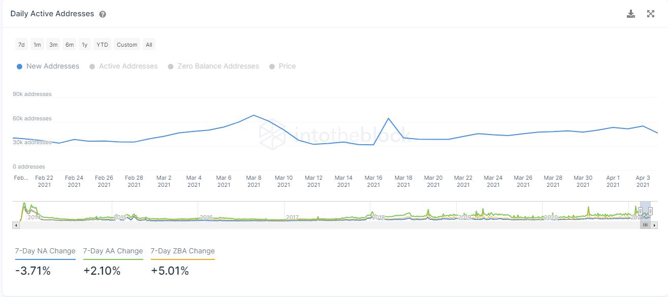
Task: Click the left range selector handle
Action: point(641,211)
